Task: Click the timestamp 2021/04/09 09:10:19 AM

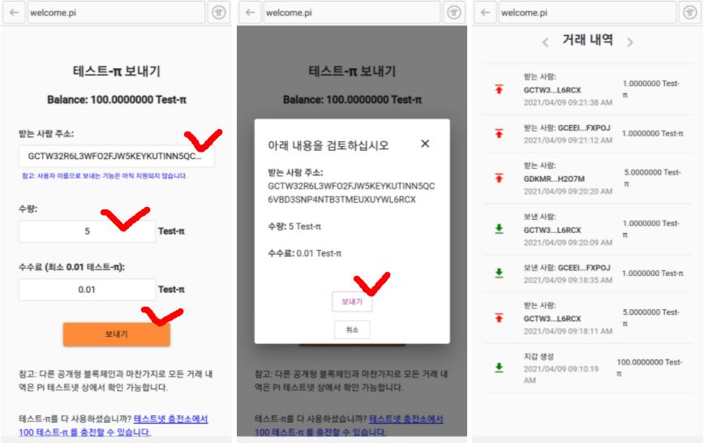Action: point(560,374)
